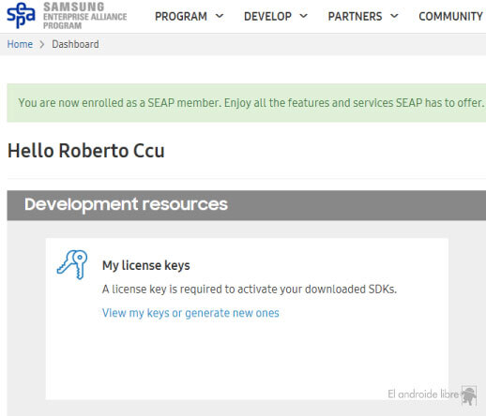Open View my keys or generate new ones
The image size is (486, 416).
(x=190, y=313)
